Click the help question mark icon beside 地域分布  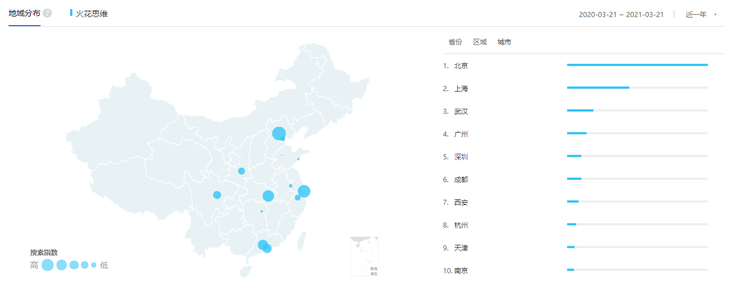pos(47,13)
